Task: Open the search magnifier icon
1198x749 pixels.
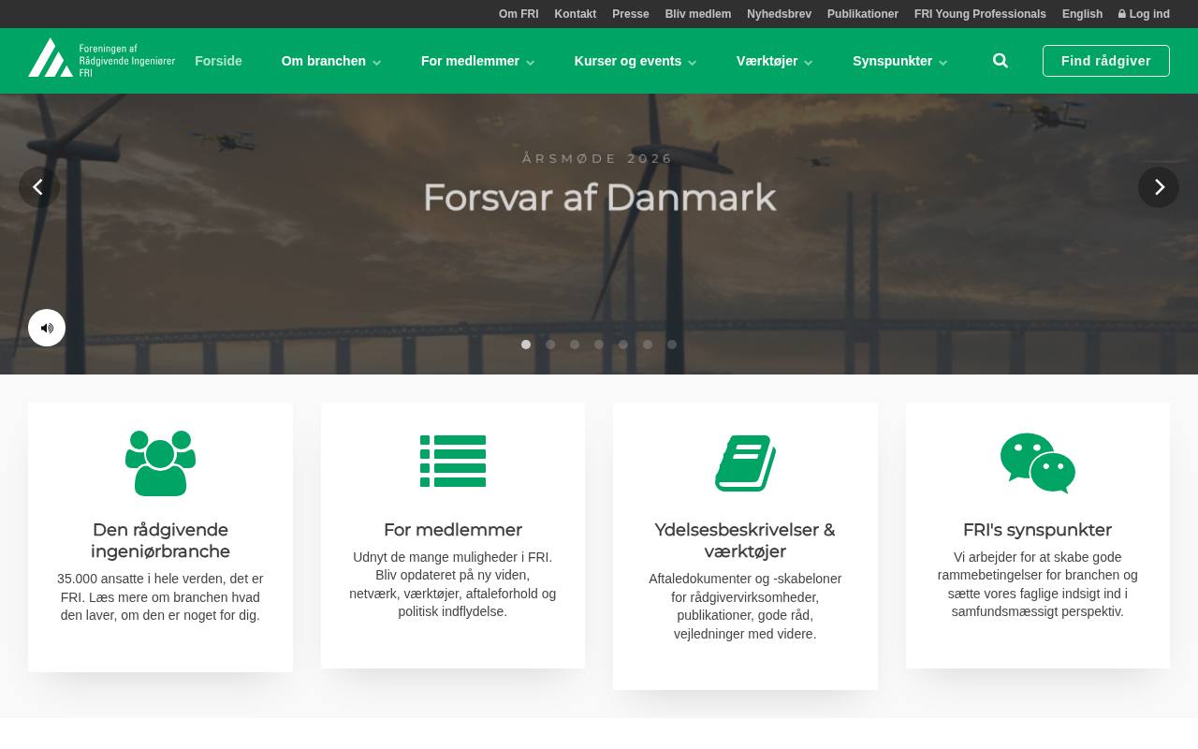Action: point(1001,61)
